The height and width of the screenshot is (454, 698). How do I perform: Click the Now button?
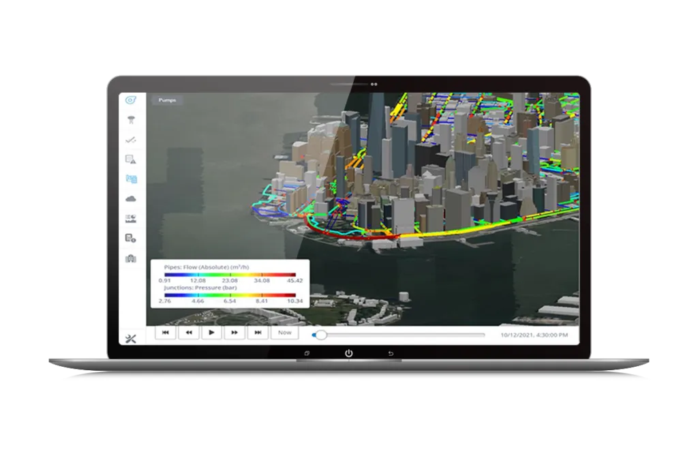284,333
